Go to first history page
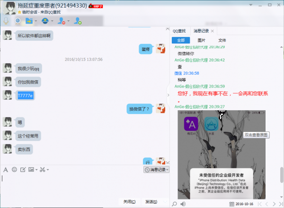 [260, 204]
